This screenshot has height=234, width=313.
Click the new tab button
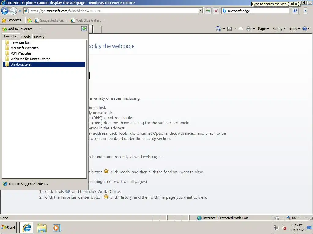(x=98, y=29)
